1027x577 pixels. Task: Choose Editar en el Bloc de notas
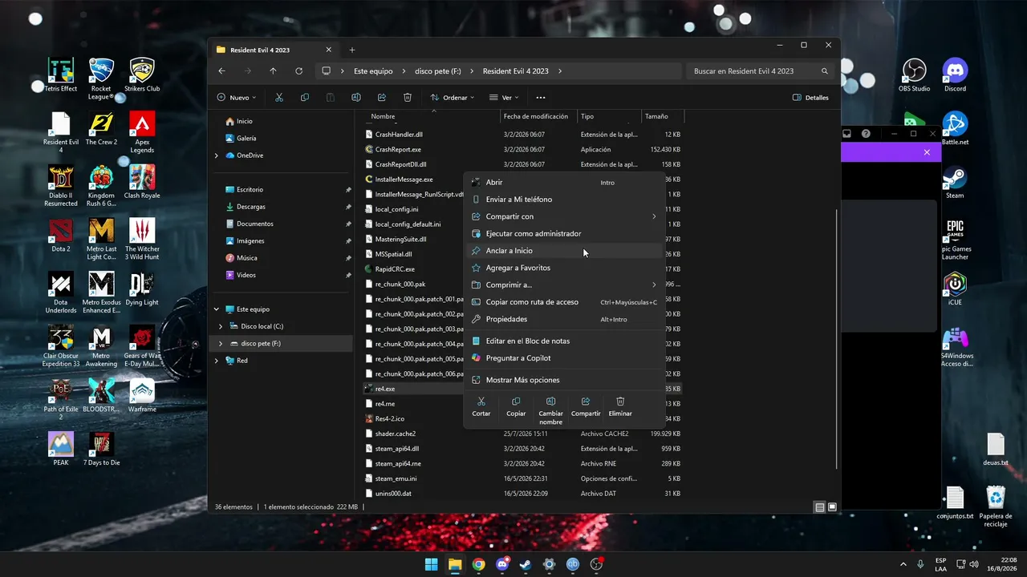click(x=565, y=341)
